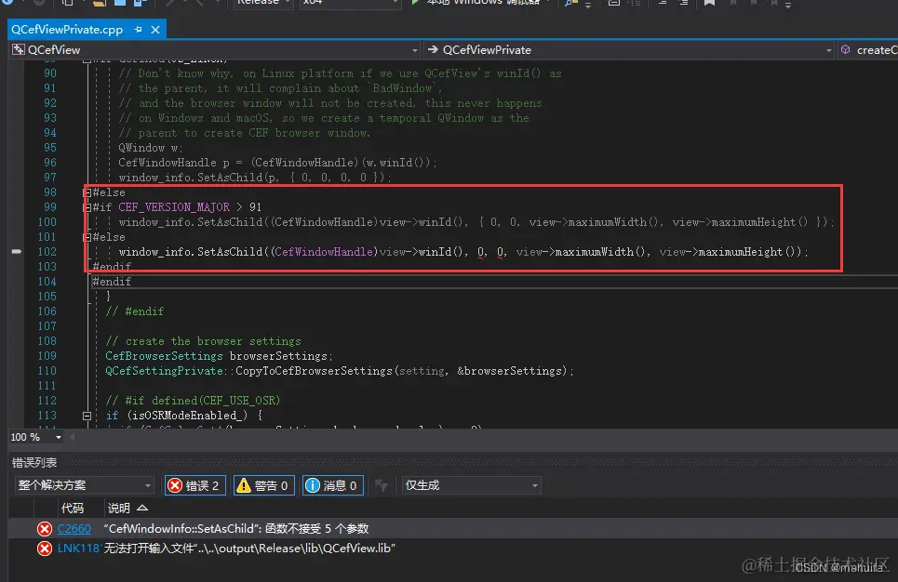The height and width of the screenshot is (582, 898).
Task: Open the 仅生成 build source dropdown
Action: (471, 485)
